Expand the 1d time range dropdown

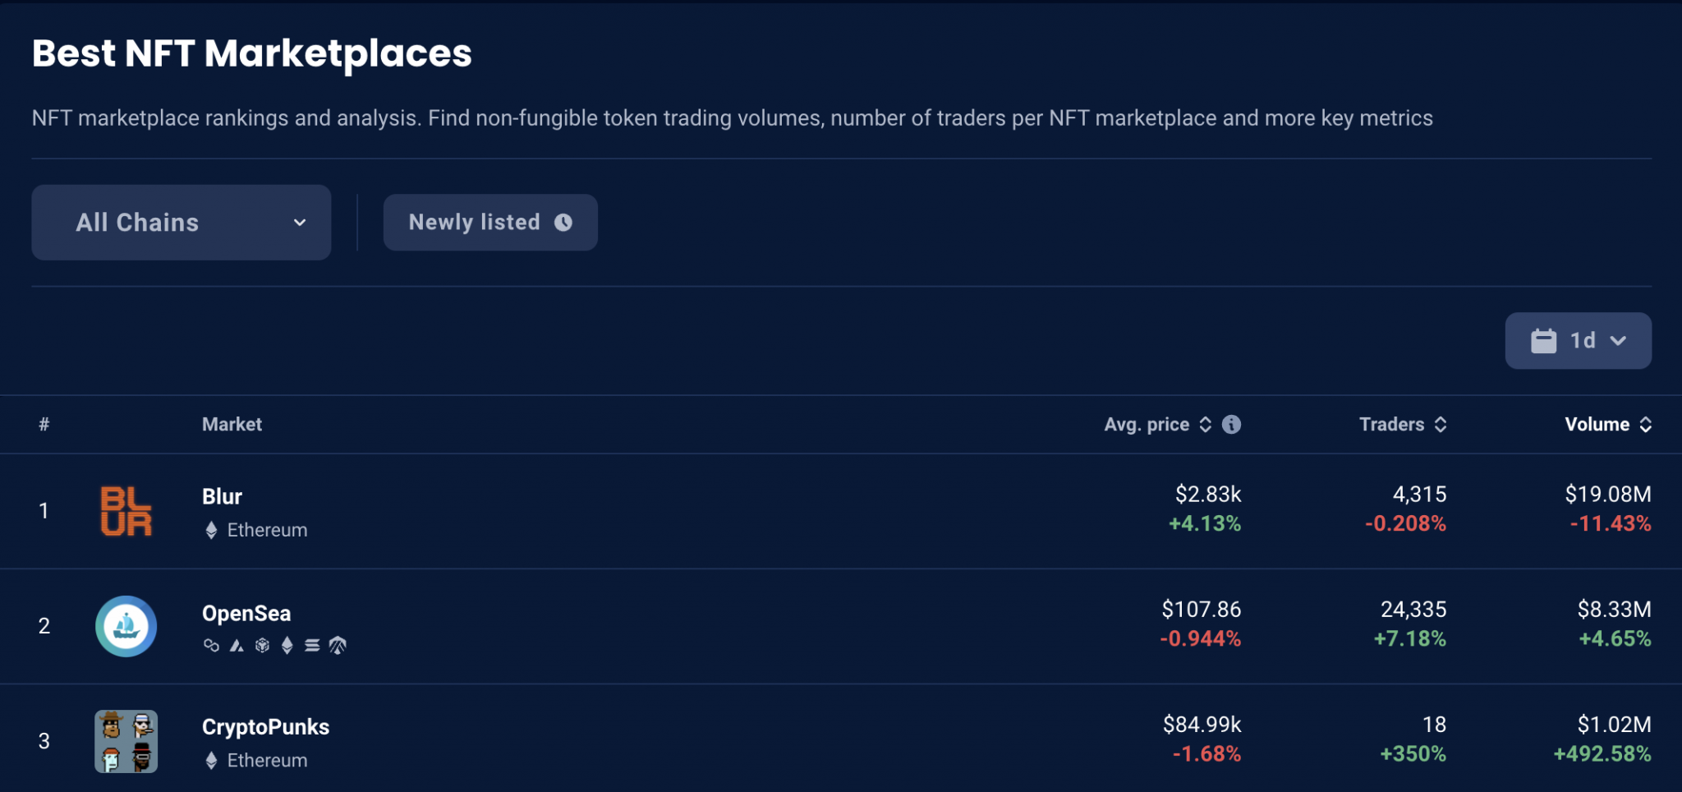[x=1578, y=341]
